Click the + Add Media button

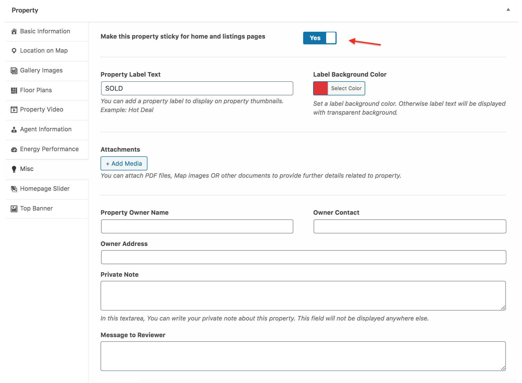(124, 163)
